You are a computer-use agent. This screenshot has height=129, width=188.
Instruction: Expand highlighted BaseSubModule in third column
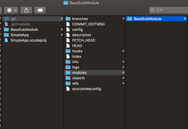click(185, 19)
